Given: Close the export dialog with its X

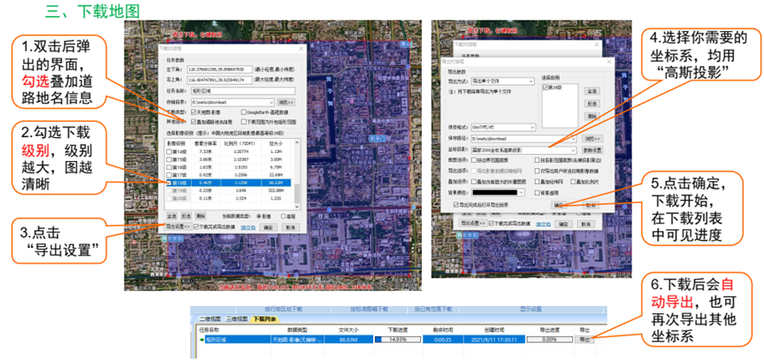Looking at the screenshot, I should [609, 62].
